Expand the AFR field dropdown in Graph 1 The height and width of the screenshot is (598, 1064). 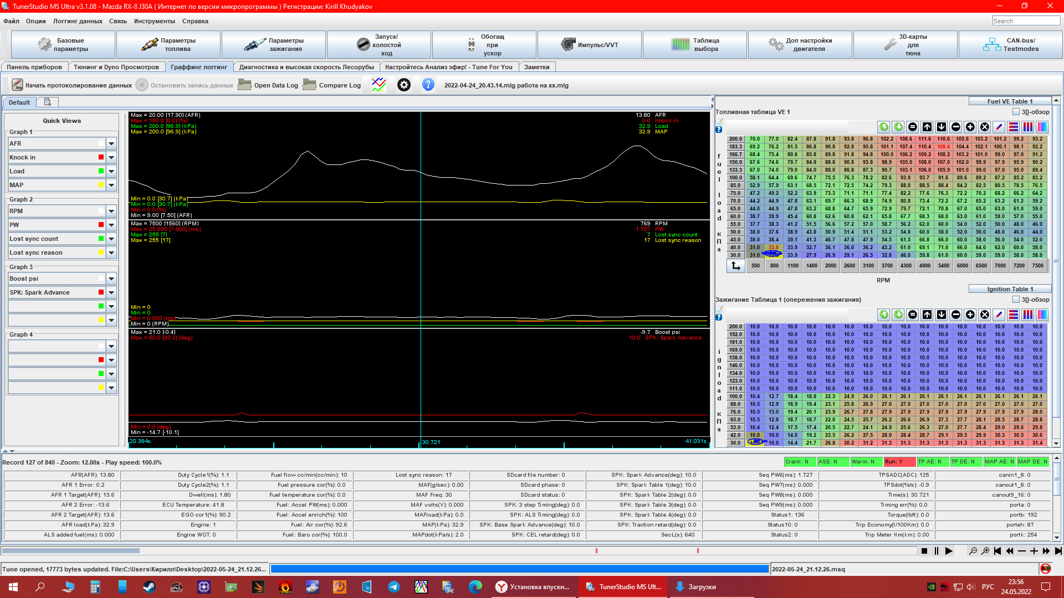click(x=111, y=143)
